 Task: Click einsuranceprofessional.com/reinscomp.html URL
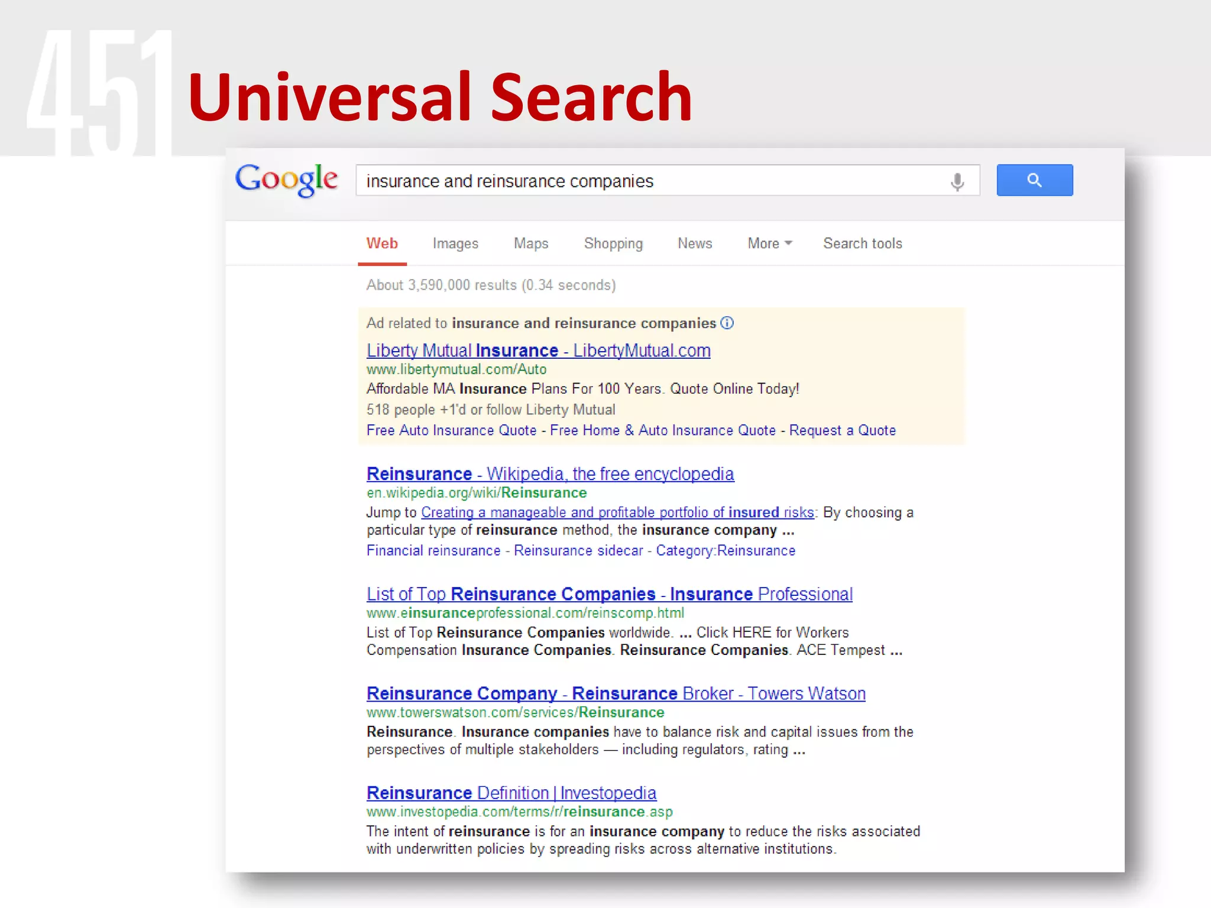(525, 613)
